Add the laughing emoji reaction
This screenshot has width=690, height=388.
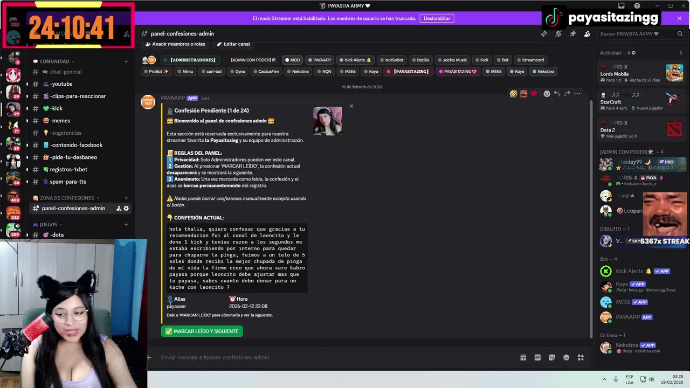(x=513, y=94)
